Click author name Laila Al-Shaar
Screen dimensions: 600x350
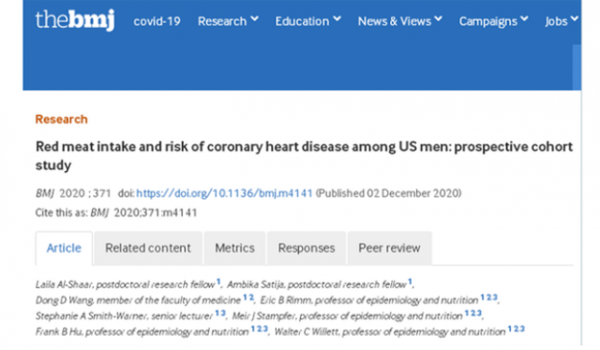(x=64, y=284)
